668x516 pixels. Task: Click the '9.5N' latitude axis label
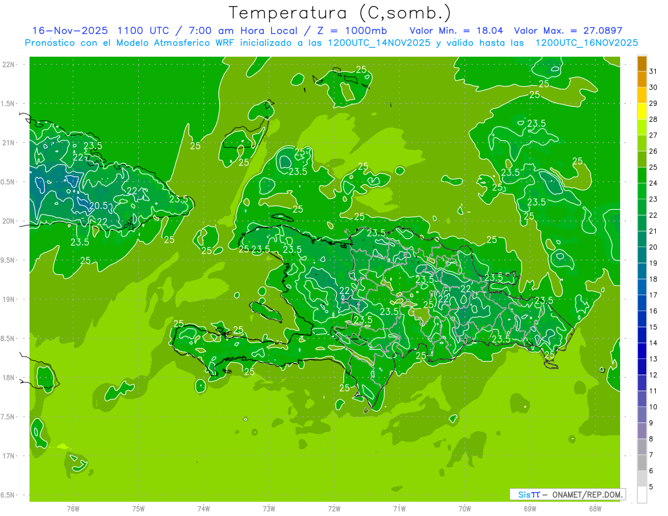pyautogui.click(x=8, y=260)
